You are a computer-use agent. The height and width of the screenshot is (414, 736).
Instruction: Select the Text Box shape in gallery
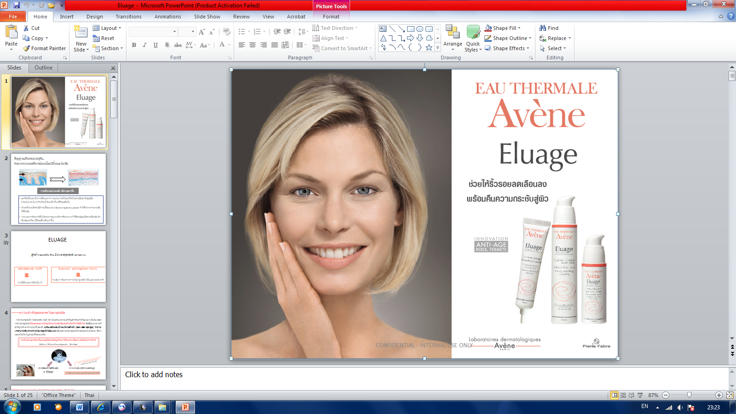pyautogui.click(x=383, y=29)
